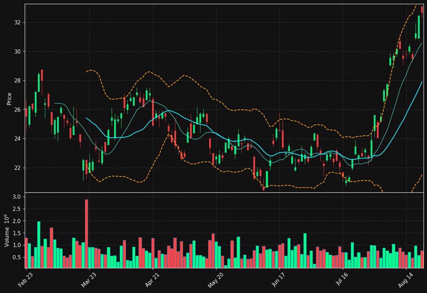This screenshot has width=427, height=293.
Task: Click the 24 price axis label
Action: point(17,139)
